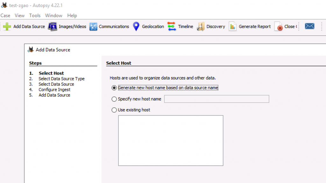Select Generate new host name radio button
Viewport: 326px width, 183px height.
coord(114,88)
